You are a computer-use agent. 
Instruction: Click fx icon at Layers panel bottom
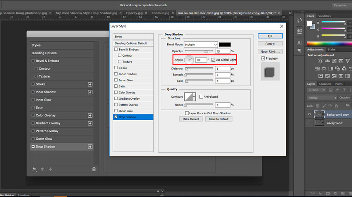point(320,193)
